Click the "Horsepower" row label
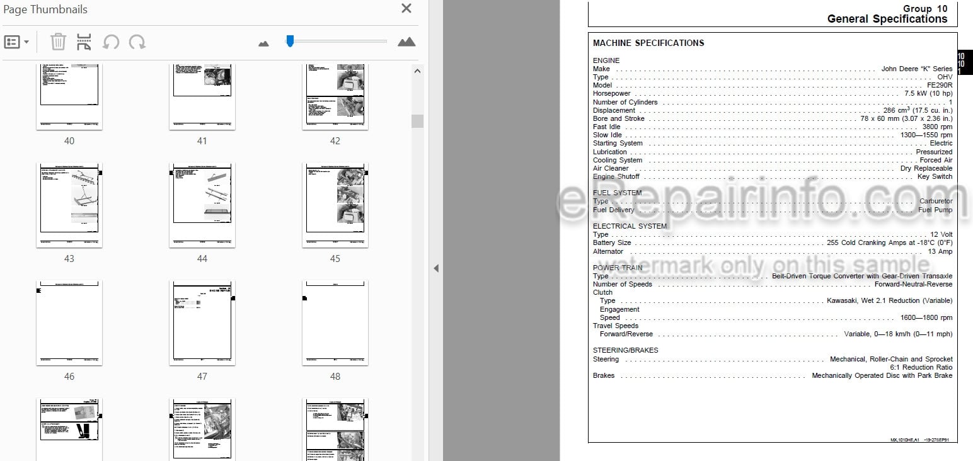Screen dimensions: 973x461 point(612,94)
